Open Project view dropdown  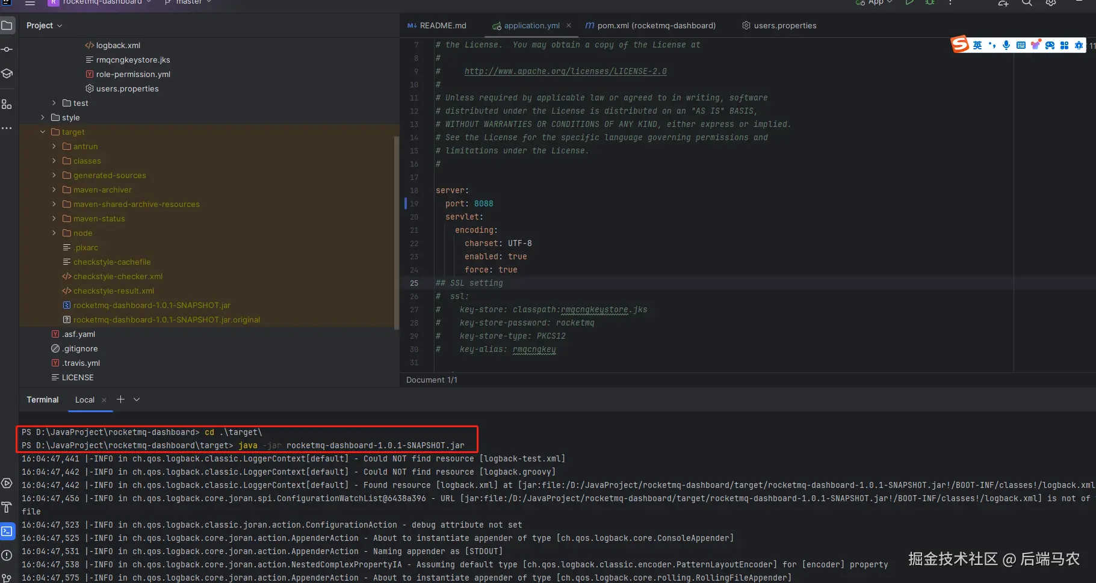[x=45, y=25]
